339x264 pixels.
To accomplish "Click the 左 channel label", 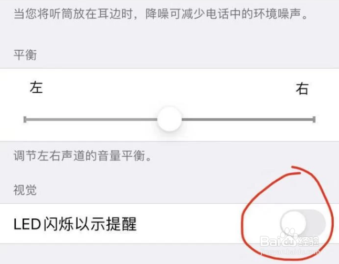I will (36, 87).
